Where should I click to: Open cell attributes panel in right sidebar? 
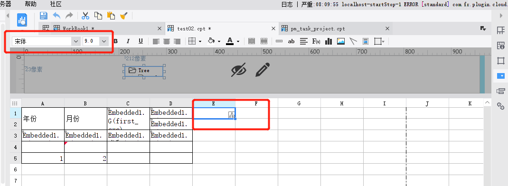pos(500,30)
